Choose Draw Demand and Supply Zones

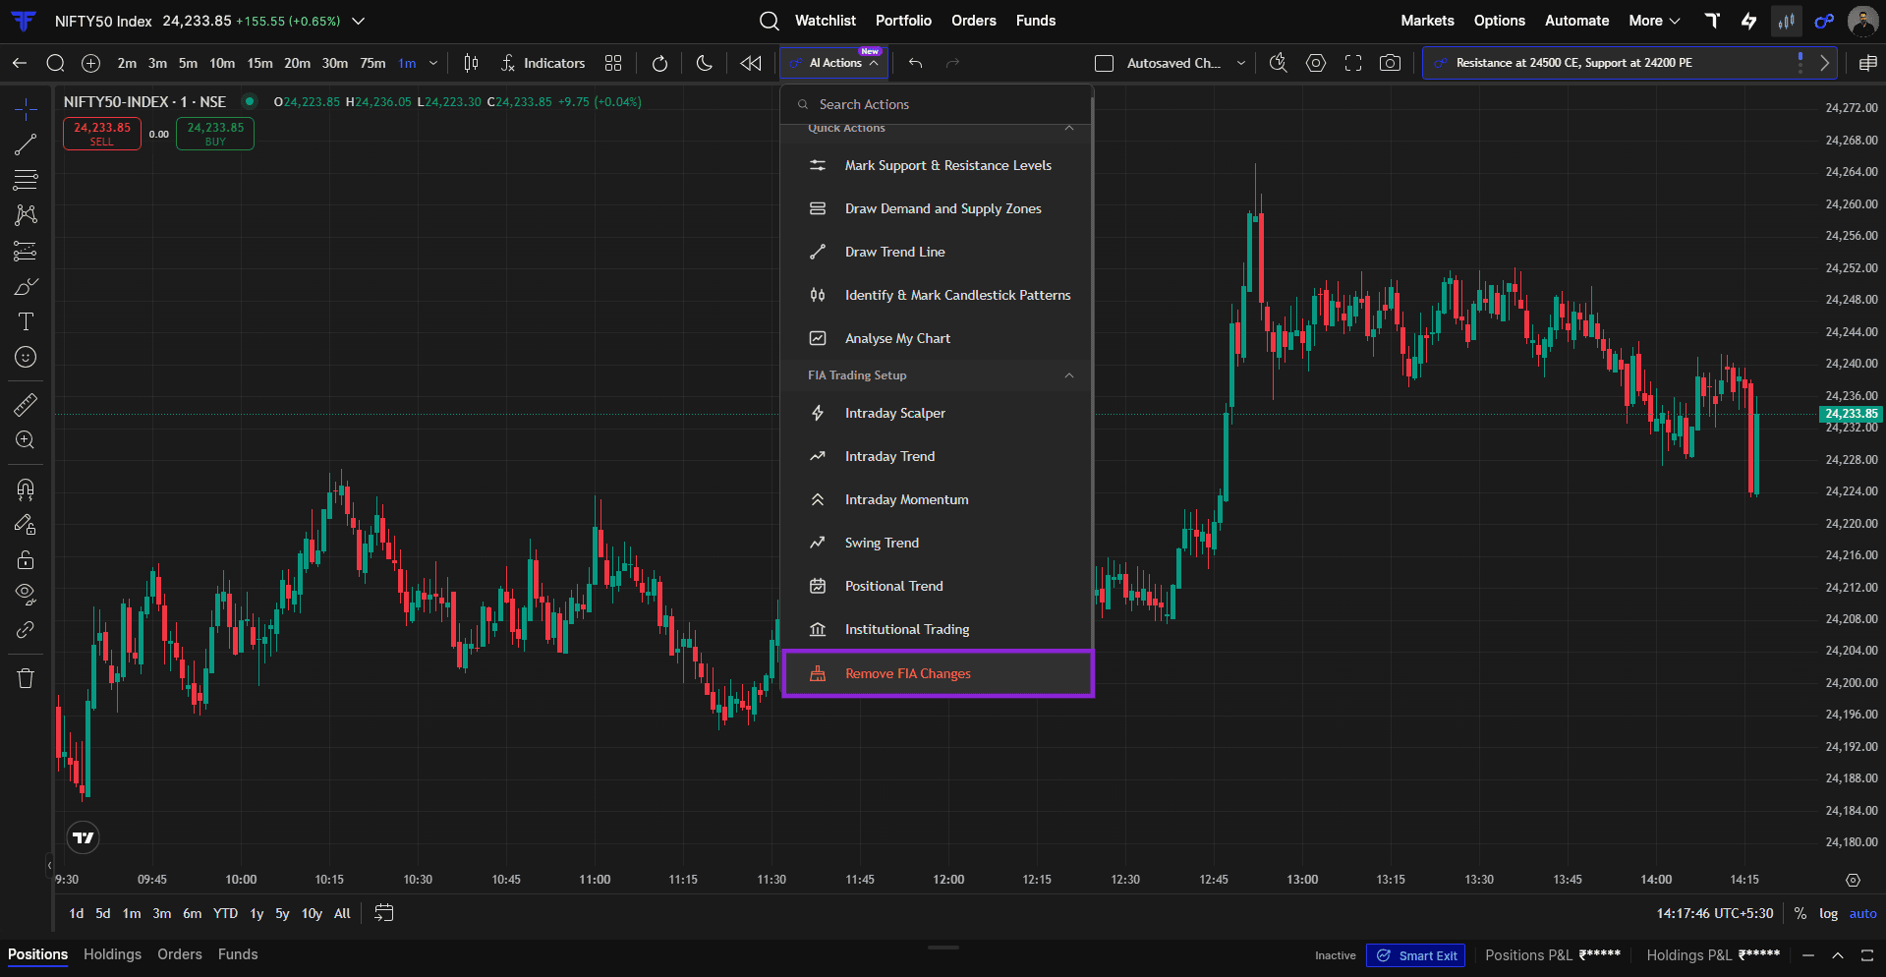click(x=937, y=208)
